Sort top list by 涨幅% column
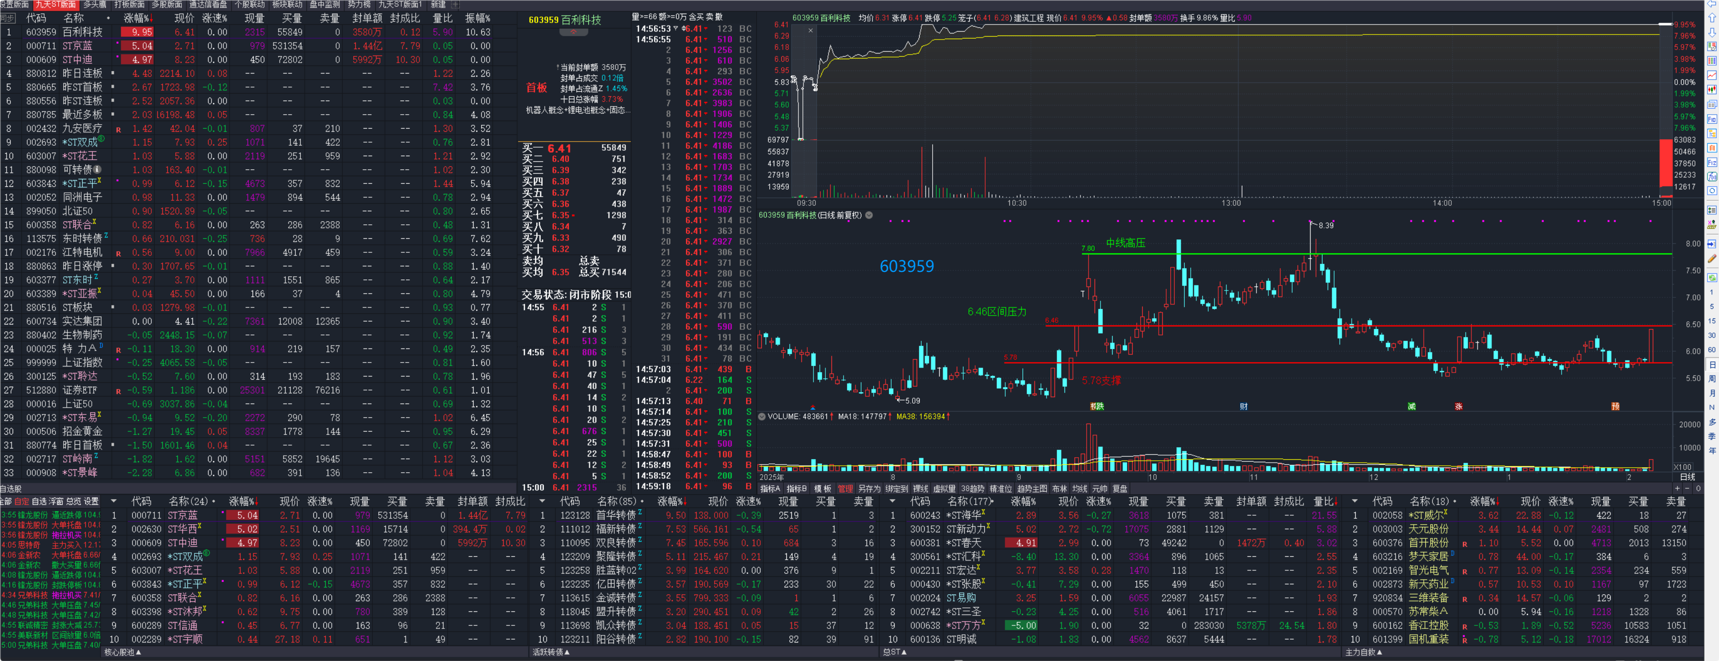Viewport: 1719px width, 661px height. point(137,18)
